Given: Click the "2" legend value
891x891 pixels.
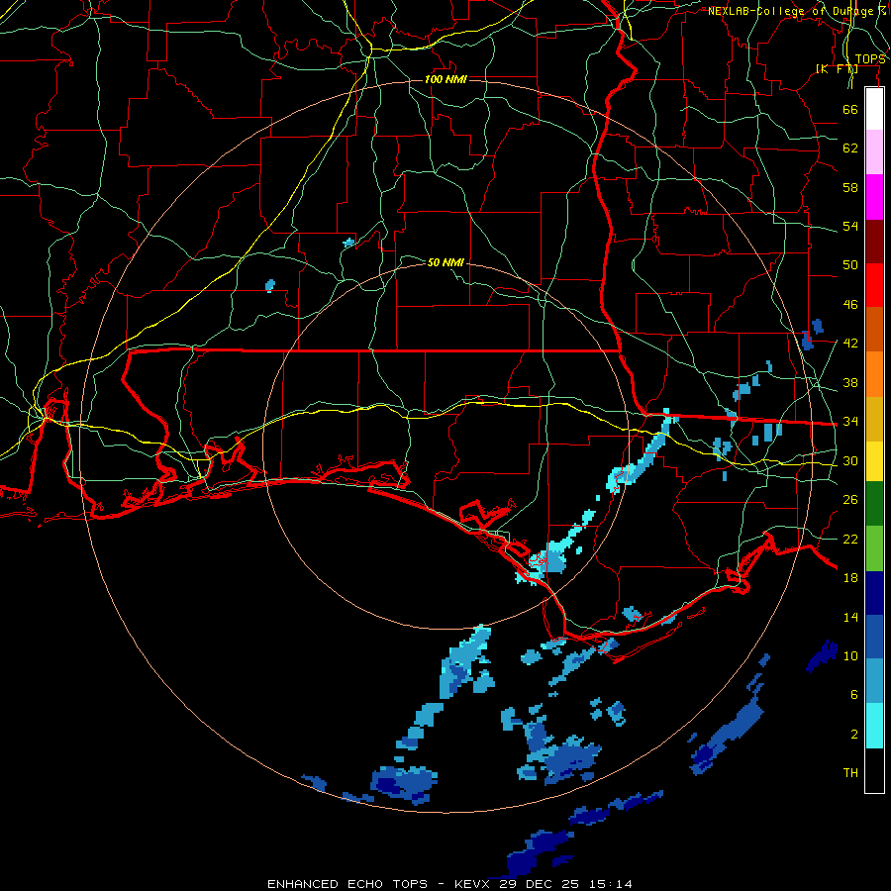Looking at the screenshot, I should 854,735.
